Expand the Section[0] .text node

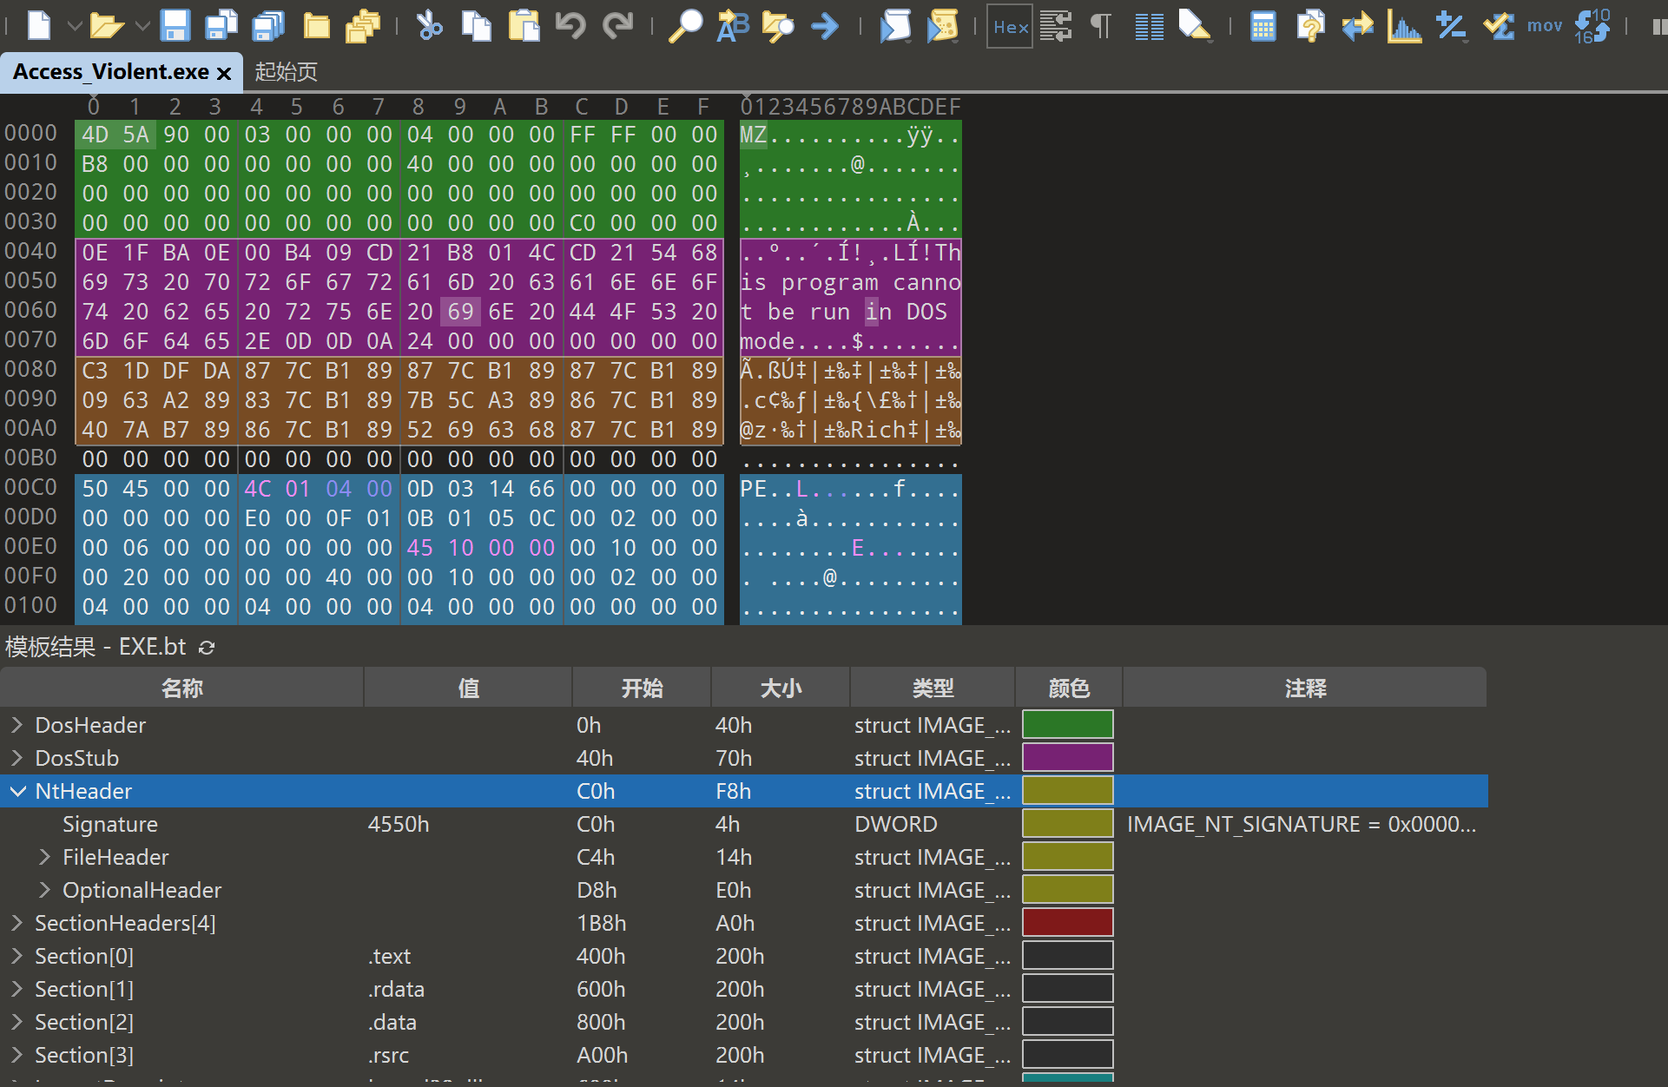coord(16,956)
